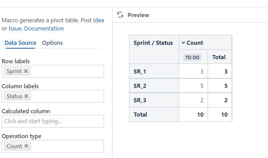Select the SR_3 row label
The image size is (268, 158).
[x=140, y=100]
